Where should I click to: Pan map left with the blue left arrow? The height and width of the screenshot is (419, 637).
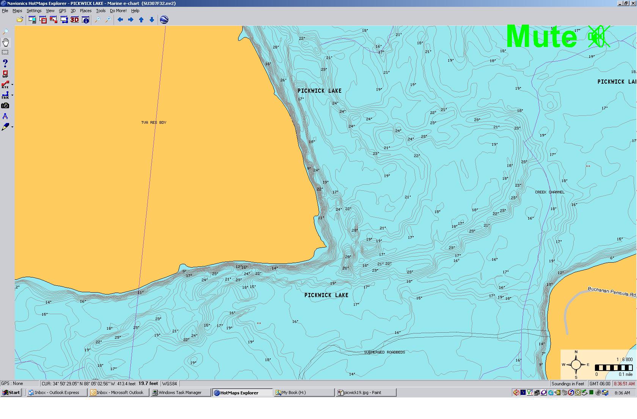point(120,20)
